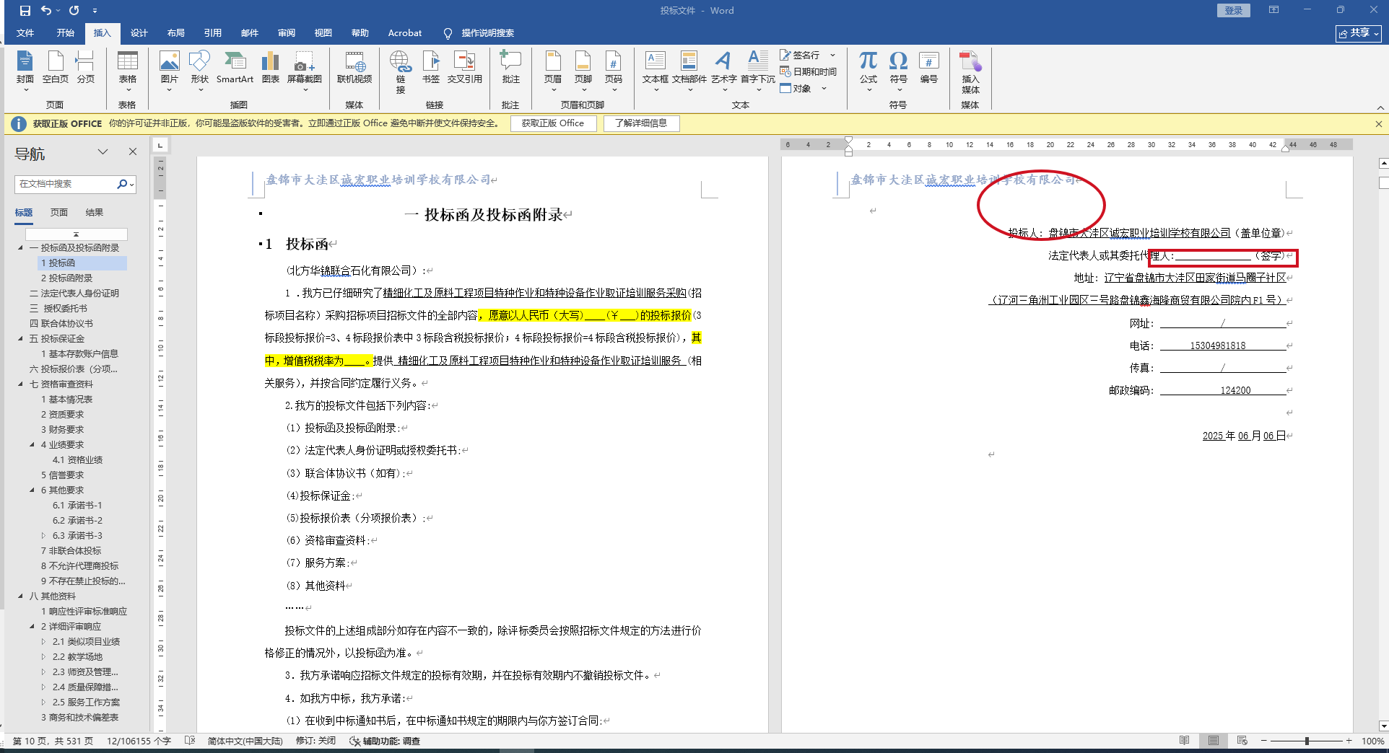The image size is (1389, 753).
Task: Click the spelling check icon in status bar
Action: 190,741
